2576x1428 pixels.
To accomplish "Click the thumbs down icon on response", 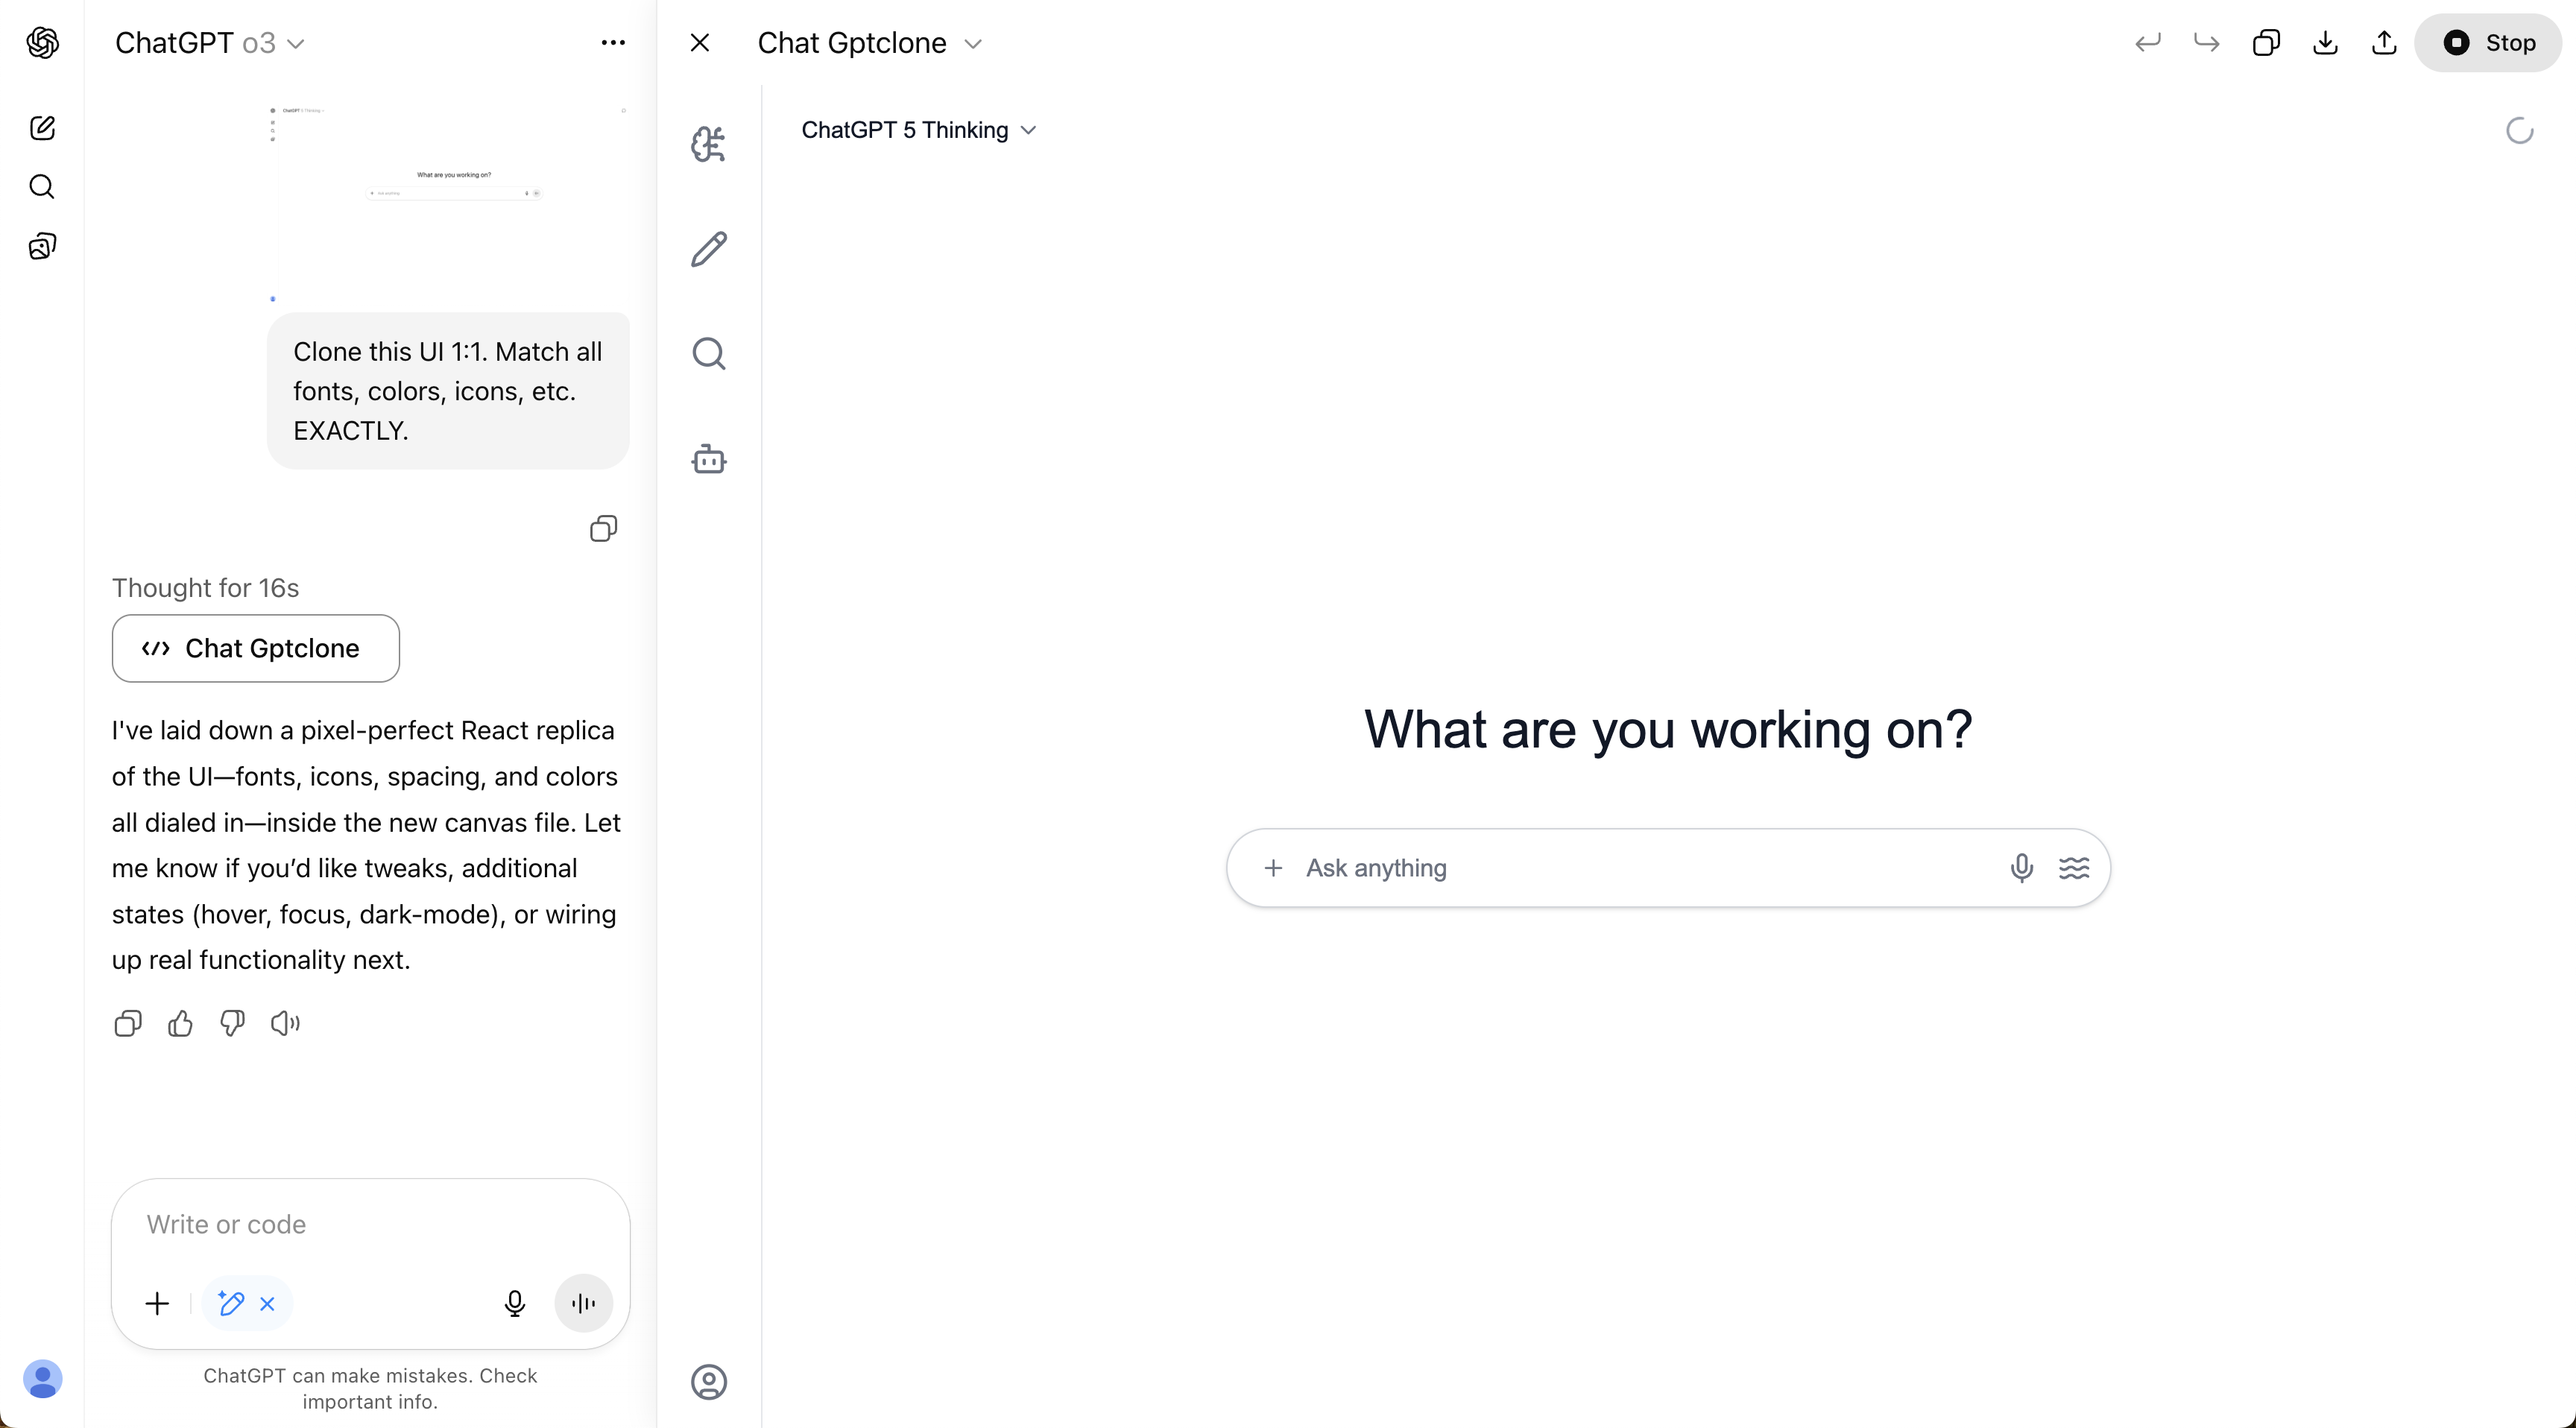I will (232, 1023).
